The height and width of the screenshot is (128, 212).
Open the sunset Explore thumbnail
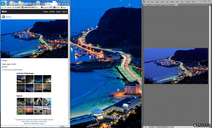29,110
